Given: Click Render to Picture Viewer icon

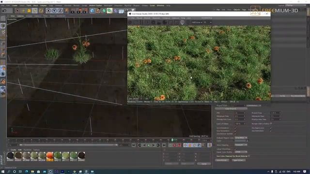Looking at the screenshot, I should click(x=78, y=11).
